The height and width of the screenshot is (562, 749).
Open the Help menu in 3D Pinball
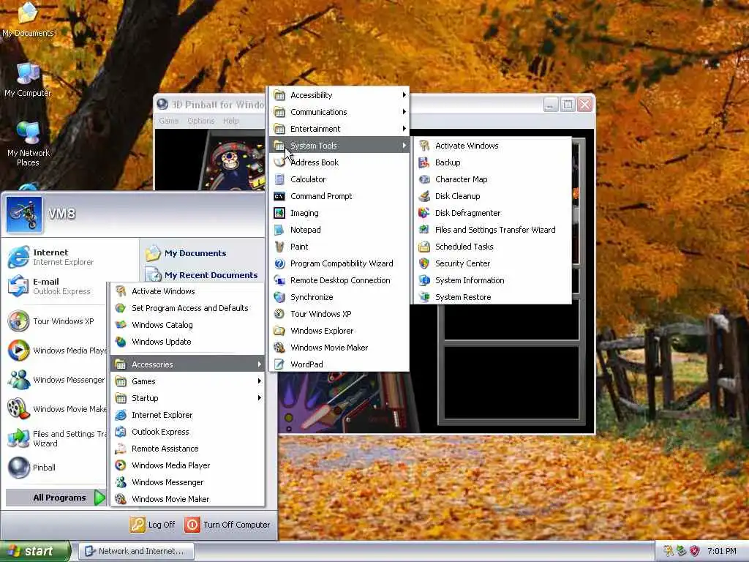[230, 121]
